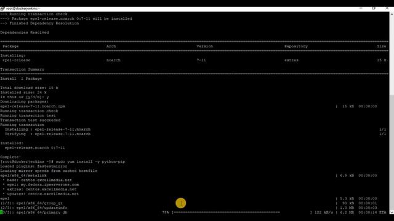Click the "epel-release-7-11.noarch.rpm" file name
The width and height of the screenshot is (394, 221).
pos(33,106)
